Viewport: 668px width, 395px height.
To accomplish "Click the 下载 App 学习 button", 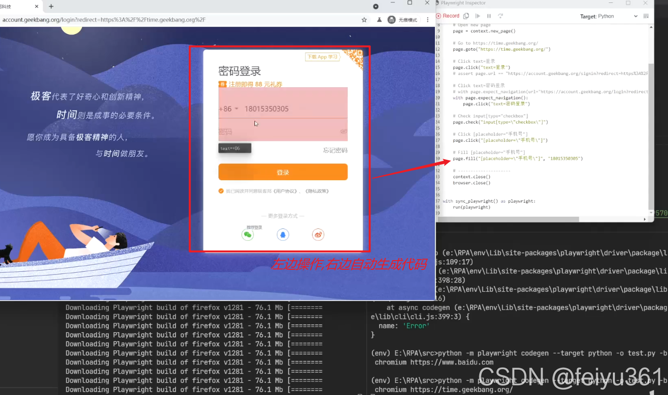I will point(322,57).
